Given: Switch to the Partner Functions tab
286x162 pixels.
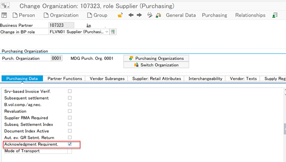Looking at the screenshot, I should click(x=65, y=79).
